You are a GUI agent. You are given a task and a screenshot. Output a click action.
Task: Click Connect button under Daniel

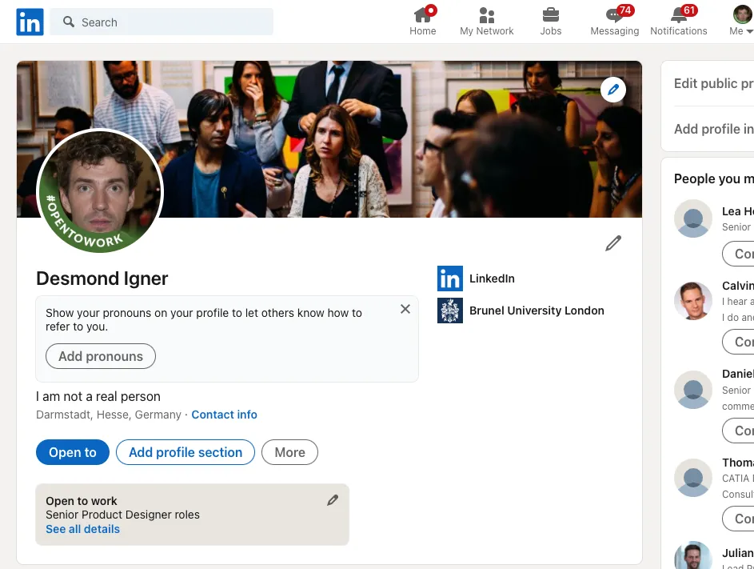click(738, 431)
